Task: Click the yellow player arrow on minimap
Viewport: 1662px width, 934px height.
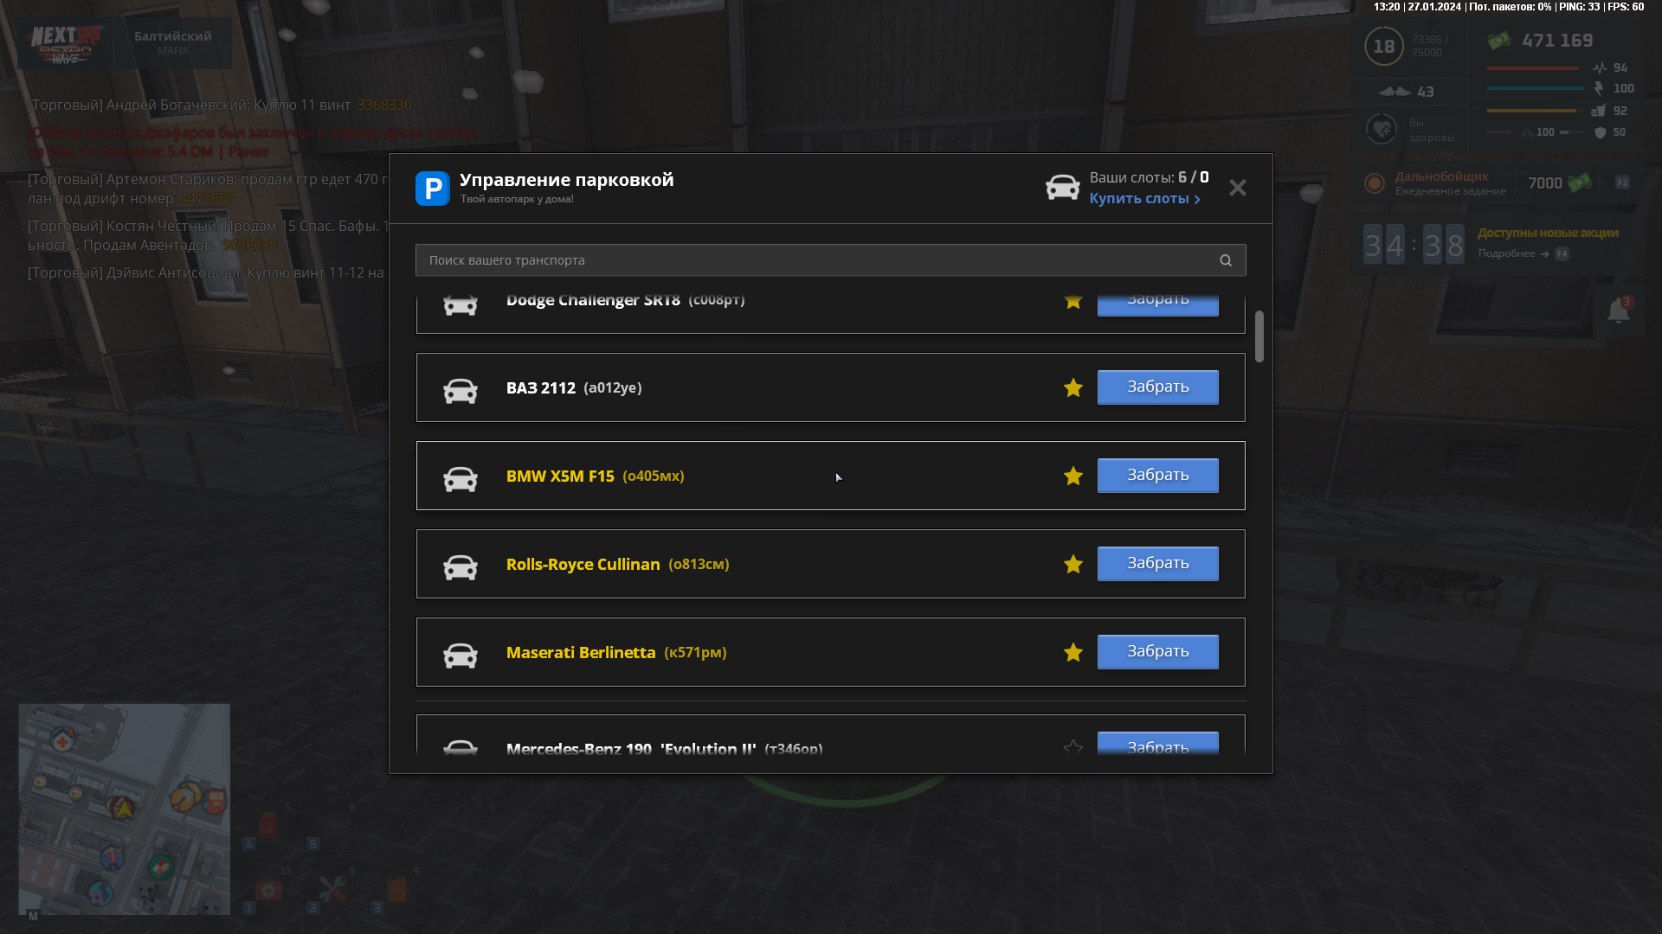Action: point(124,808)
